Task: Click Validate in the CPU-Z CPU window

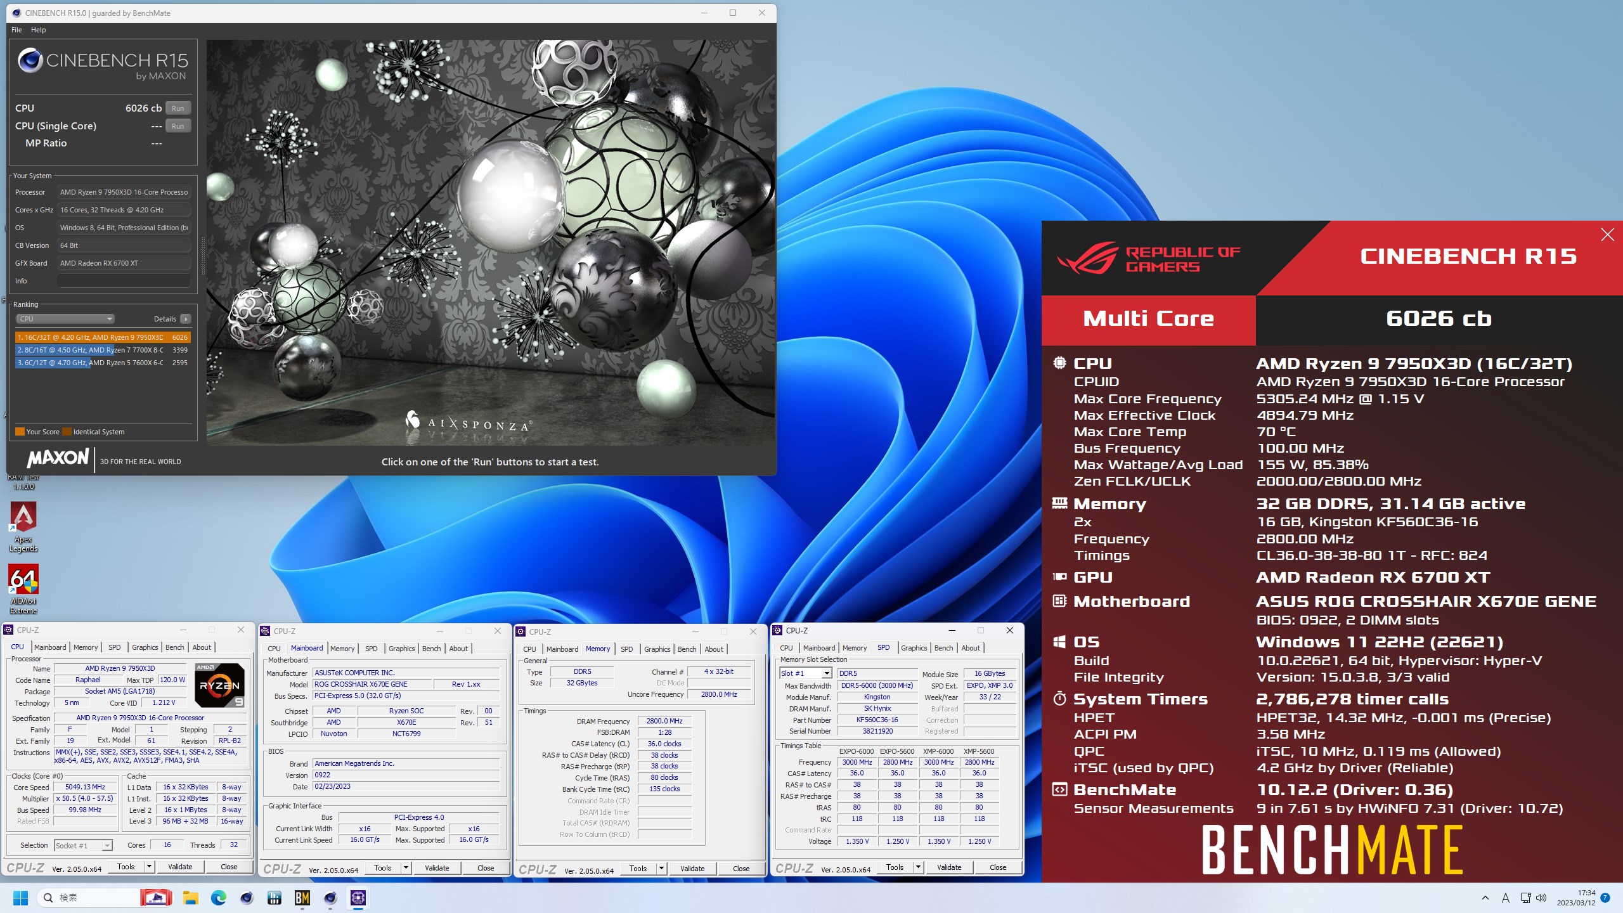Action: (x=180, y=867)
